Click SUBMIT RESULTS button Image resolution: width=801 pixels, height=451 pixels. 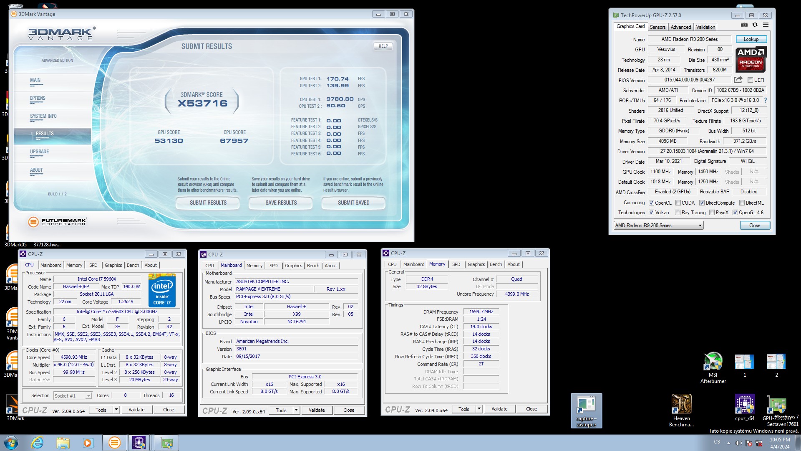point(208,203)
